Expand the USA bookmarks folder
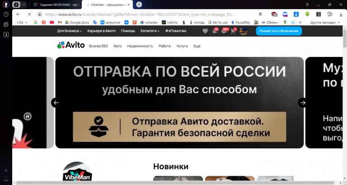Screen dimensions: 347x185 click(22, 22)
